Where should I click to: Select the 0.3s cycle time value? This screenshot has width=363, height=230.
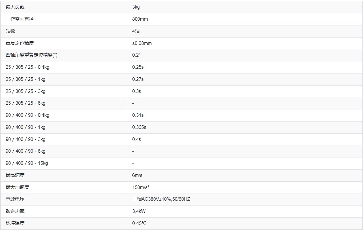[x=137, y=91]
